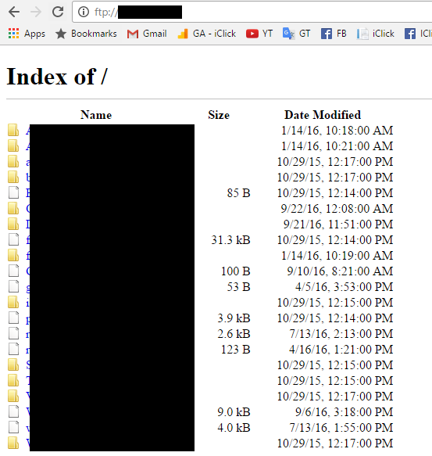432x456 pixels.
Task: Open the GA - iClick analytics bookmark
Action: (x=206, y=34)
